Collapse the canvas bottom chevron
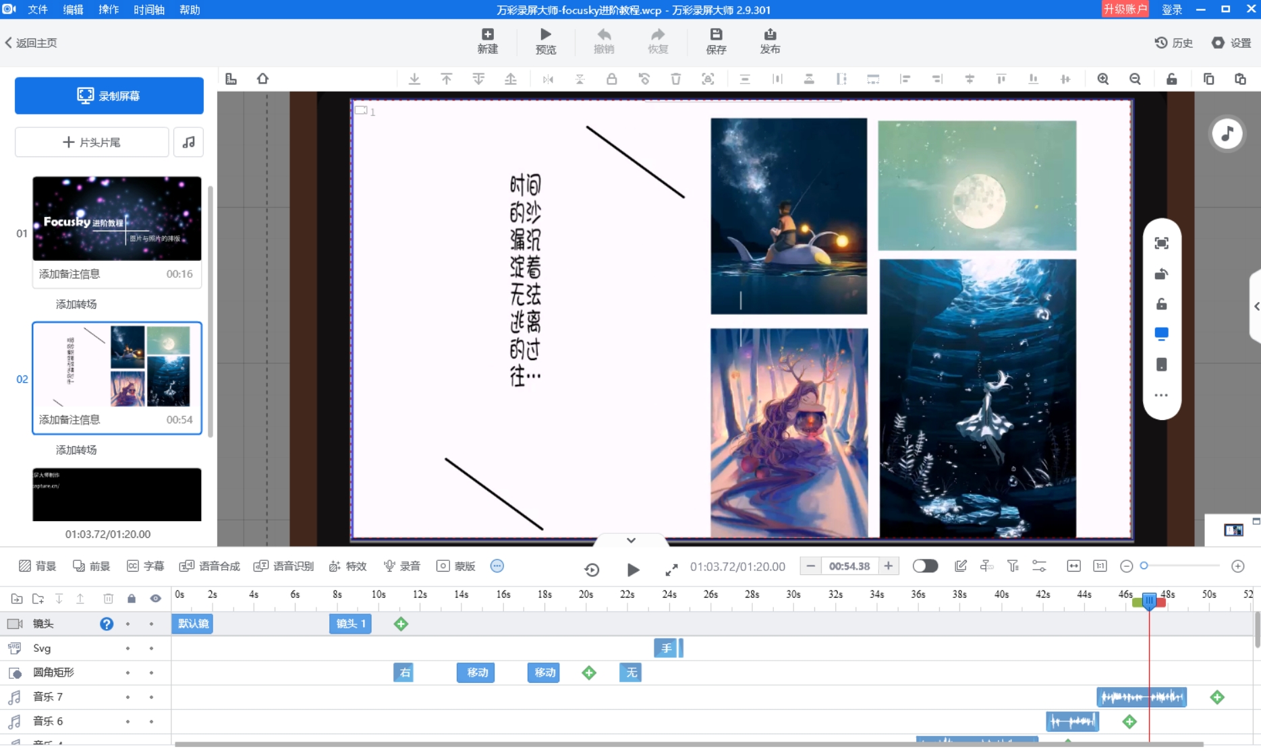 (x=631, y=540)
